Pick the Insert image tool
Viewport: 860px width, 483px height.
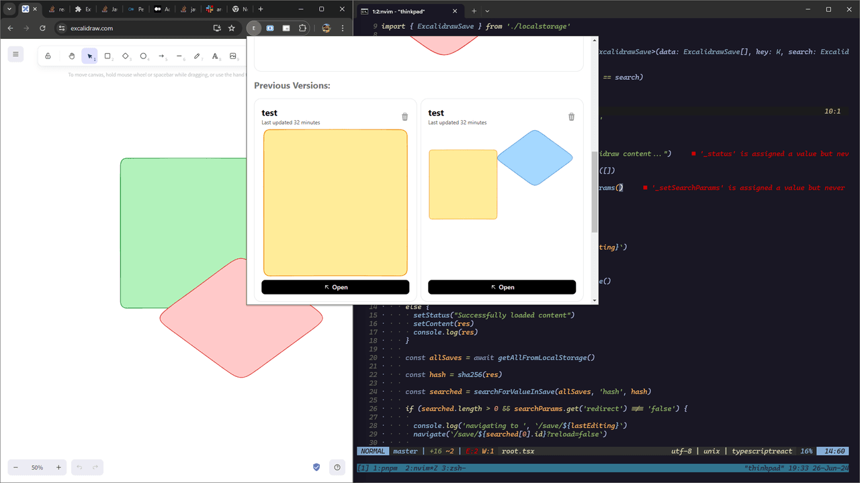pyautogui.click(x=233, y=56)
